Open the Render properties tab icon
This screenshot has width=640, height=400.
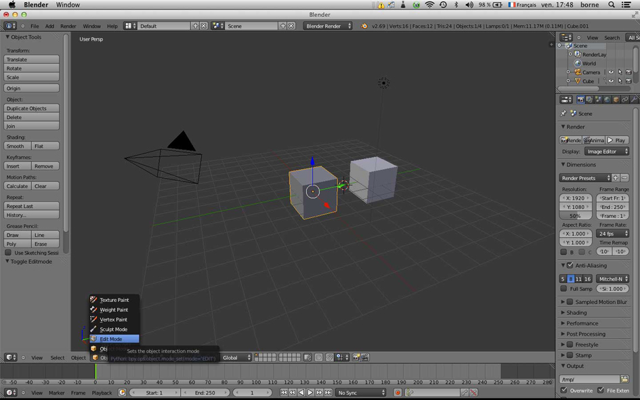580,99
